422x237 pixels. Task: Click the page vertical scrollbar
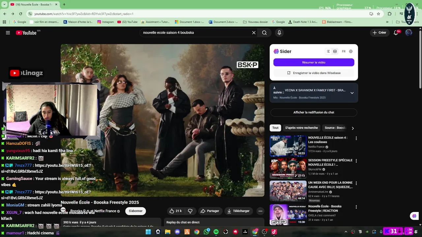(420, 59)
